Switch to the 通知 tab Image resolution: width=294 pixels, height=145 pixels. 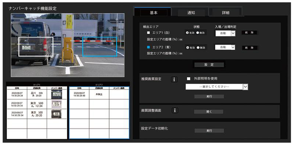[x=191, y=13]
